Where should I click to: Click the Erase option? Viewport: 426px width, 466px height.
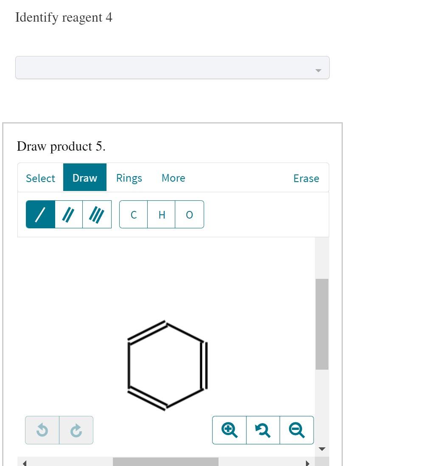tap(306, 178)
